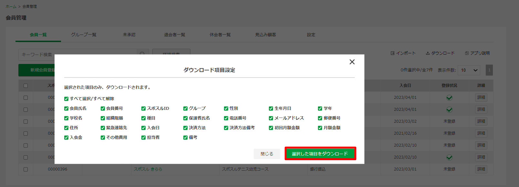Viewport: 519px width, 187px height.
Task: Uncheck the 会員番号 checkbox
Action: (103, 109)
